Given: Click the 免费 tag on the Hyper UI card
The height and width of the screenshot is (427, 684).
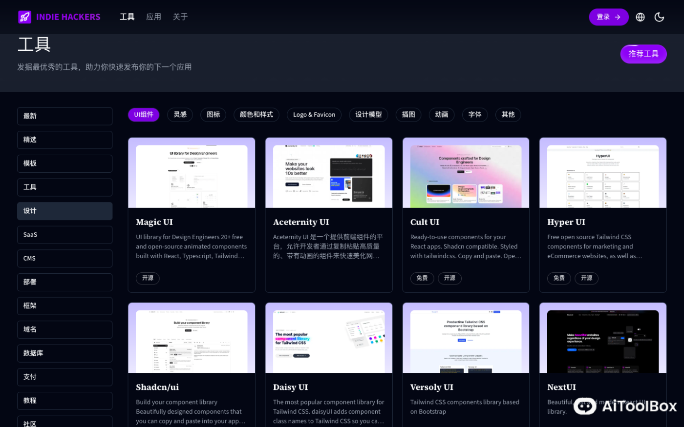Looking at the screenshot, I should point(559,278).
